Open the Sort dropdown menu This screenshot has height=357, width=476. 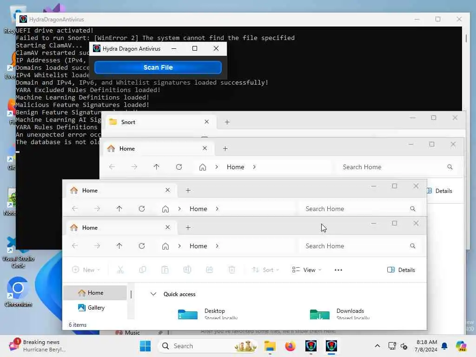click(265, 270)
